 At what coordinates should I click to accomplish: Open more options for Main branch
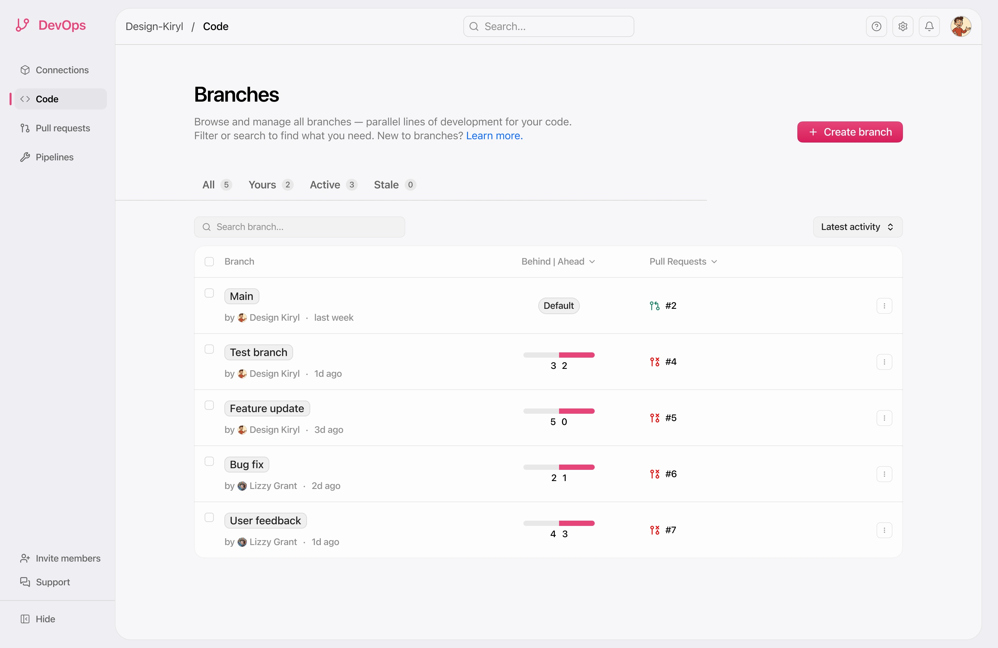[884, 306]
